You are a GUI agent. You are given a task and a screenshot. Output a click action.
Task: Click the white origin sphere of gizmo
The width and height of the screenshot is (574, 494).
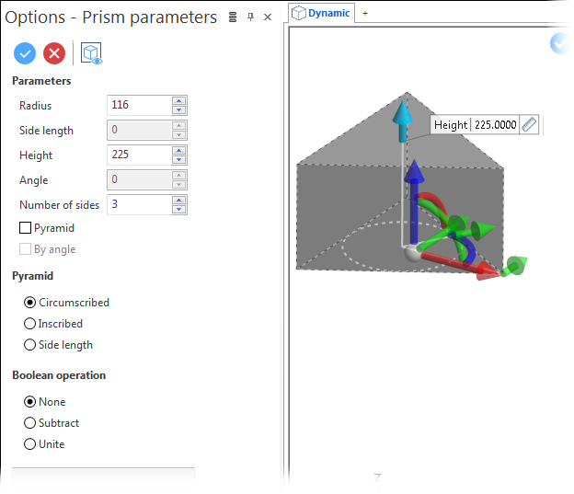tap(412, 254)
